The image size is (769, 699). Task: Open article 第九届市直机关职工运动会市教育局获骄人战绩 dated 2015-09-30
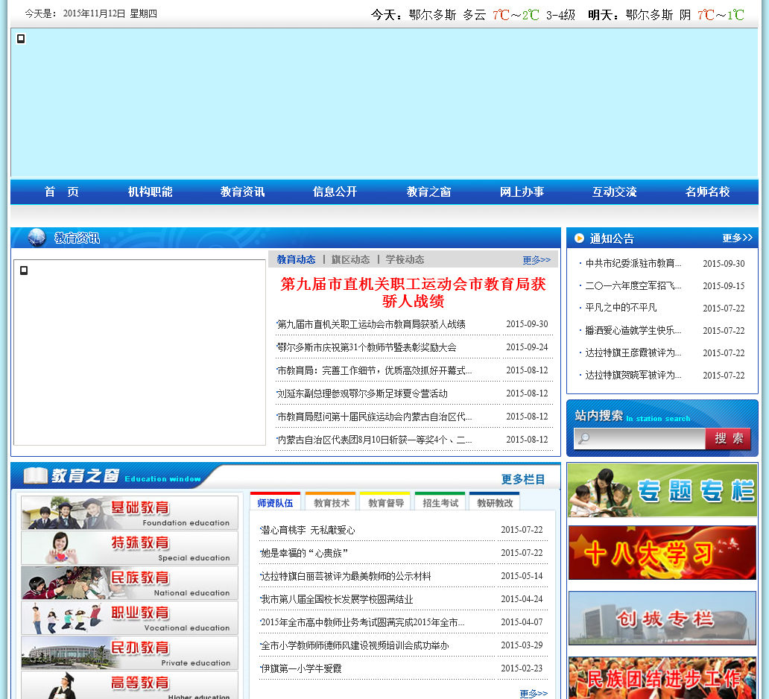tap(371, 324)
